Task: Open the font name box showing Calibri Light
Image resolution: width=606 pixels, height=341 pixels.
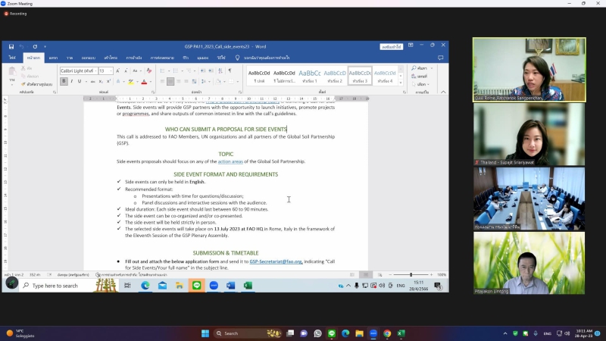Action: coord(79,70)
